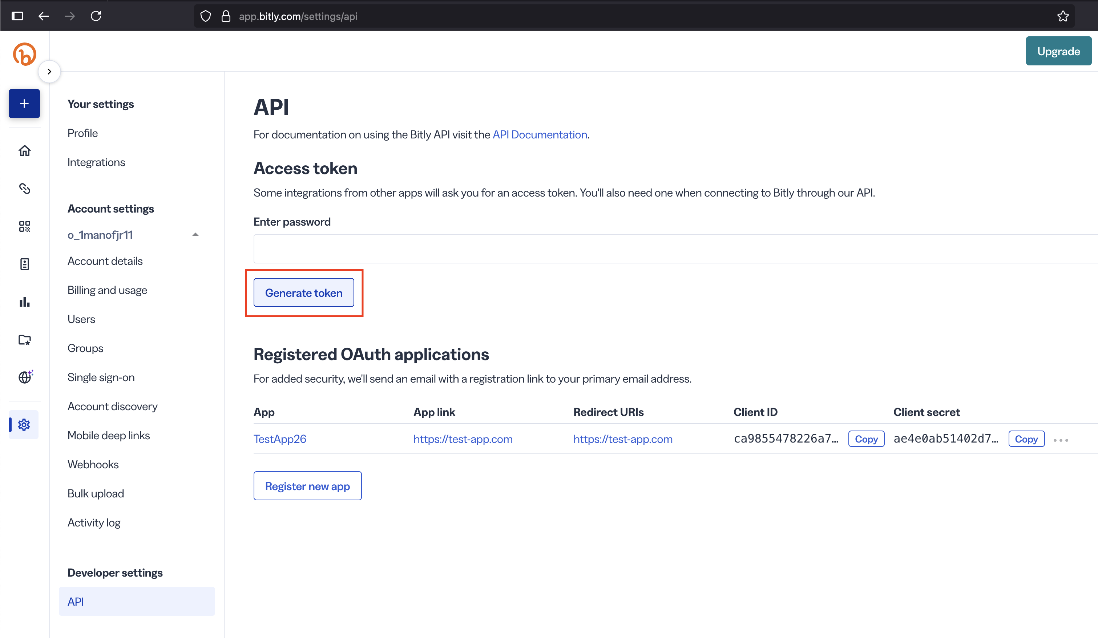Open Profile settings
Screen dimensions: 1098x638
pyautogui.click(x=82, y=133)
